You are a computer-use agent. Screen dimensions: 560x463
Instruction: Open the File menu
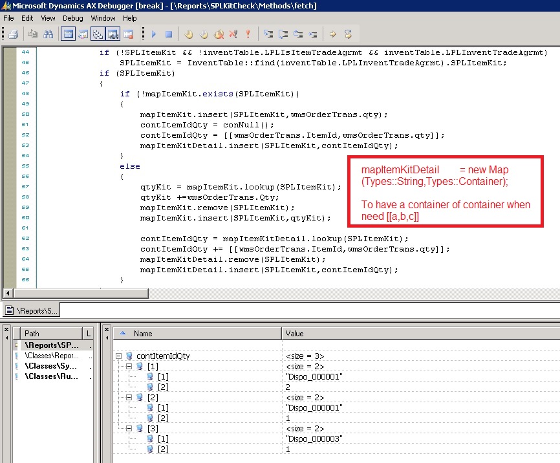click(8, 18)
